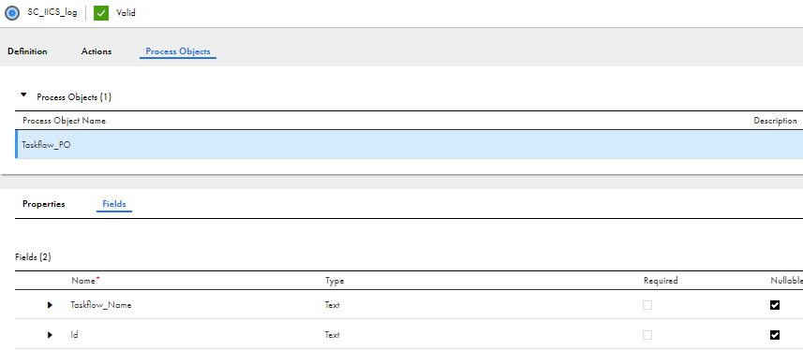803x364 pixels.
Task: Toggle Required checkbox for Taskflow_Name
Action: coord(647,305)
